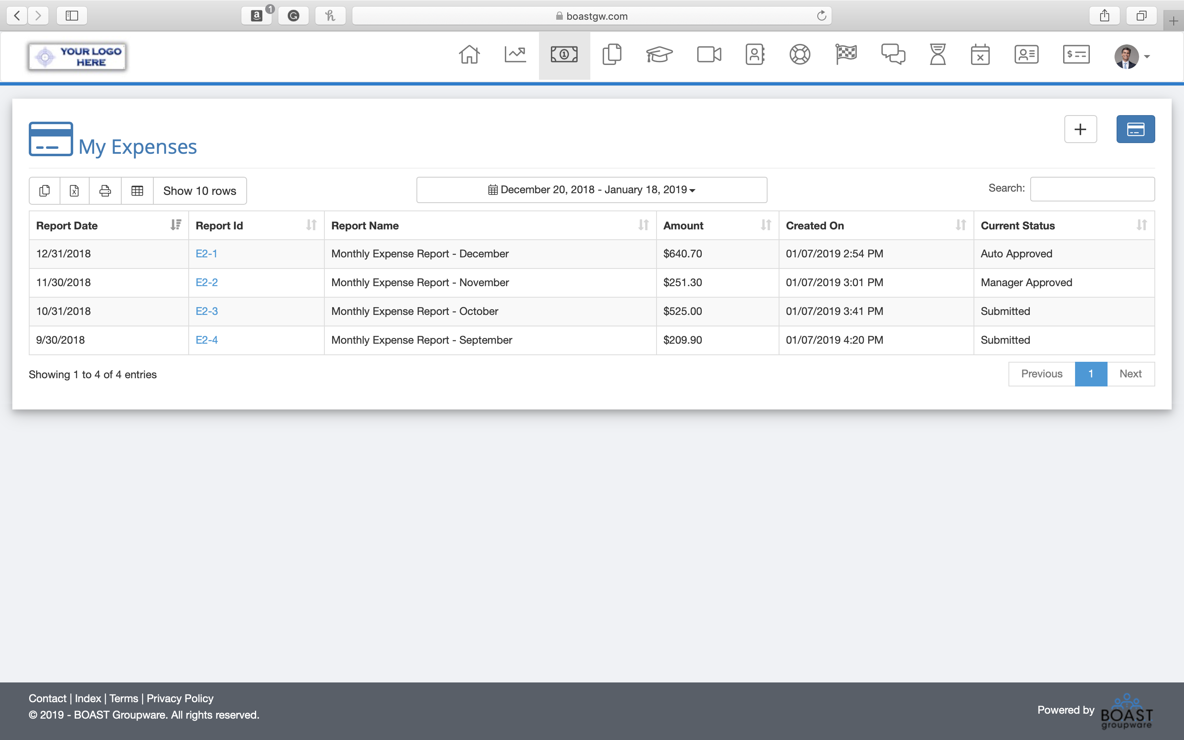Expand the date range picker dropdown
The image size is (1184, 740).
[x=592, y=190]
